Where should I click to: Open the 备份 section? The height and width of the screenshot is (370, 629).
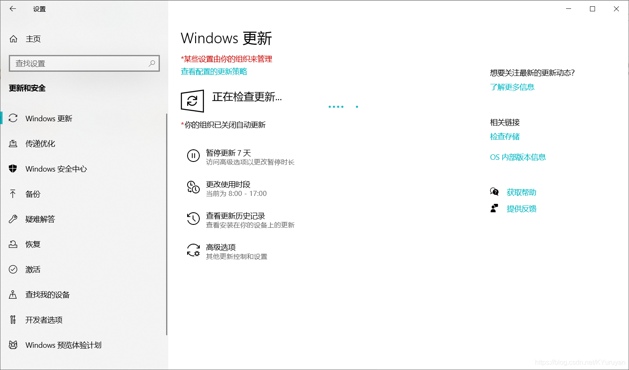pyautogui.click(x=83, y=194)
